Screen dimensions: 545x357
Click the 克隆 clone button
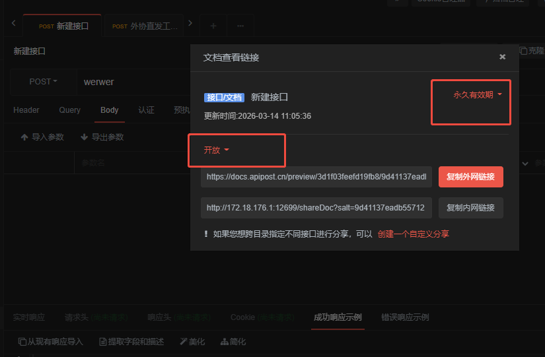click(x=532, y=51)
